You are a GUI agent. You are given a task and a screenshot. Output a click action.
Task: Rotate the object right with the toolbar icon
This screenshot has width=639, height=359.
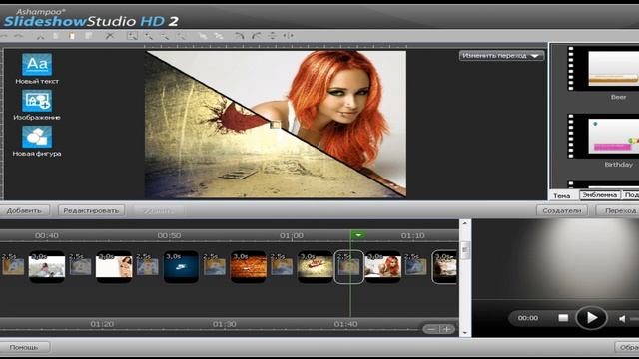tap(256, 36)
